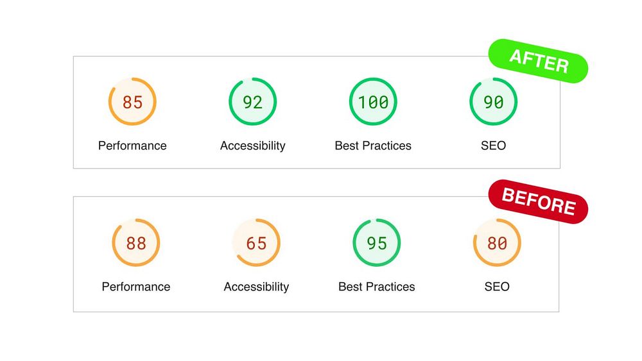Open the SEO label in After panel
Viewport: 642px width, 361px height.
(x=493, y=146)
